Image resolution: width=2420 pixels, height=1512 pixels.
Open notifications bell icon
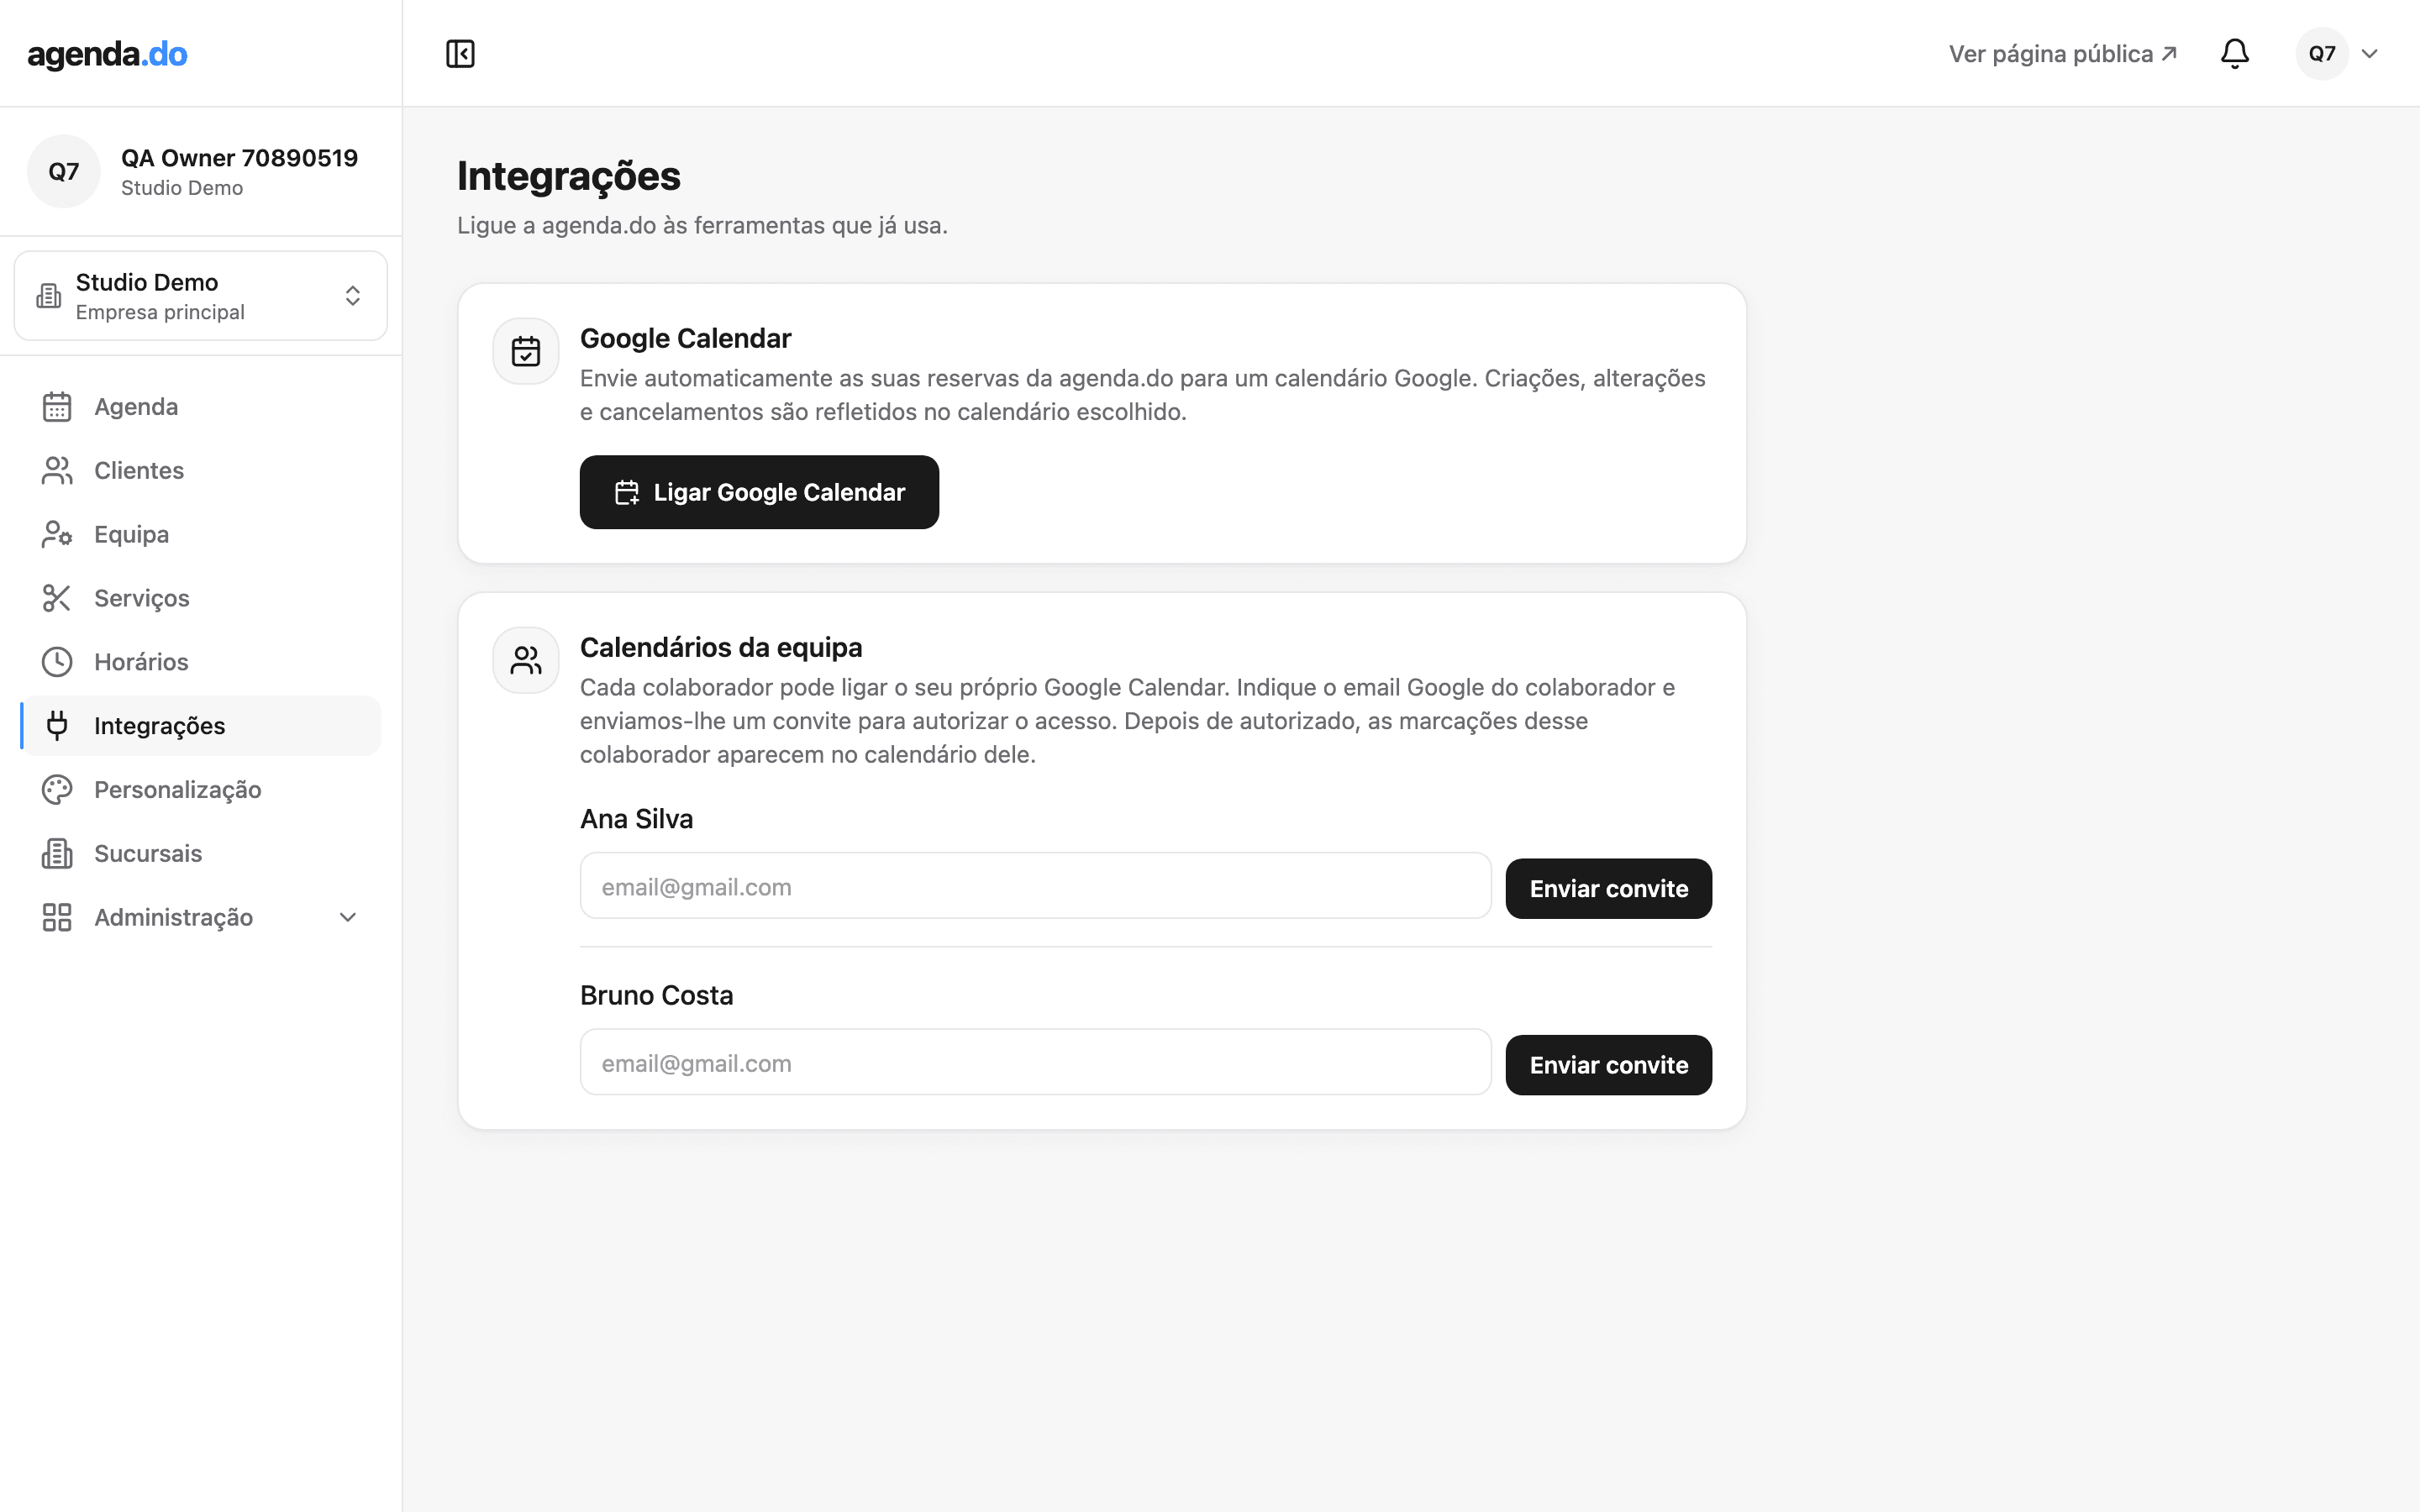2234,54
